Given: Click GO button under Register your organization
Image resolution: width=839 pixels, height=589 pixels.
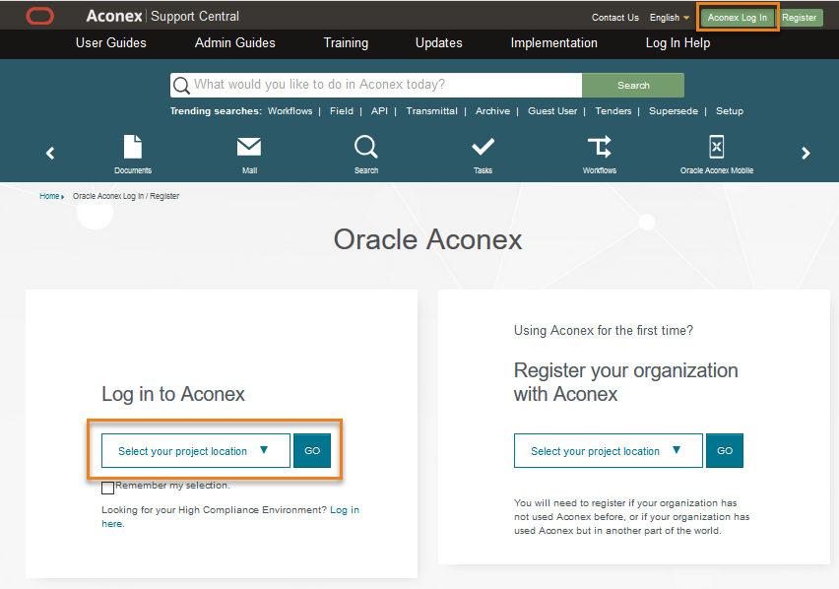Looking at the screenshot, I should click(725, 450).
